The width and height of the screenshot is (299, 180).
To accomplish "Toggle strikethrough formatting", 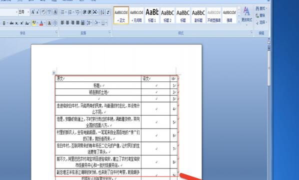I will point(11,23).
